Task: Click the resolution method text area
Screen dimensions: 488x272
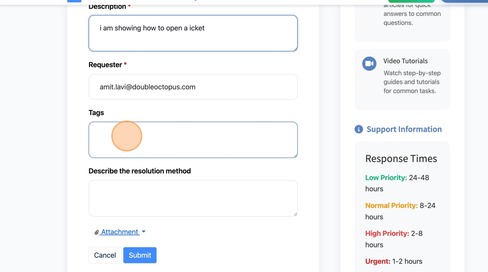Action: (193, 198)
